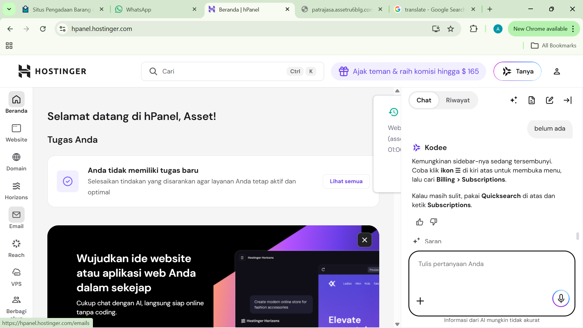The width and height of the screenshot is (583, 328).
Task: Give thumbs up to Kodee's answer
Action: click(420, 222)
